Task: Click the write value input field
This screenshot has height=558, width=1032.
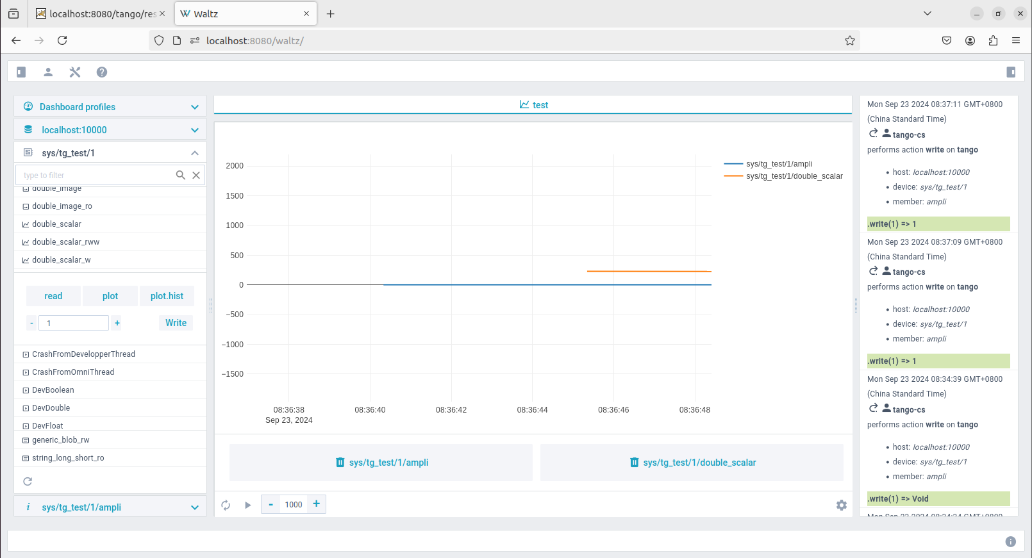Action: (74, 323)
